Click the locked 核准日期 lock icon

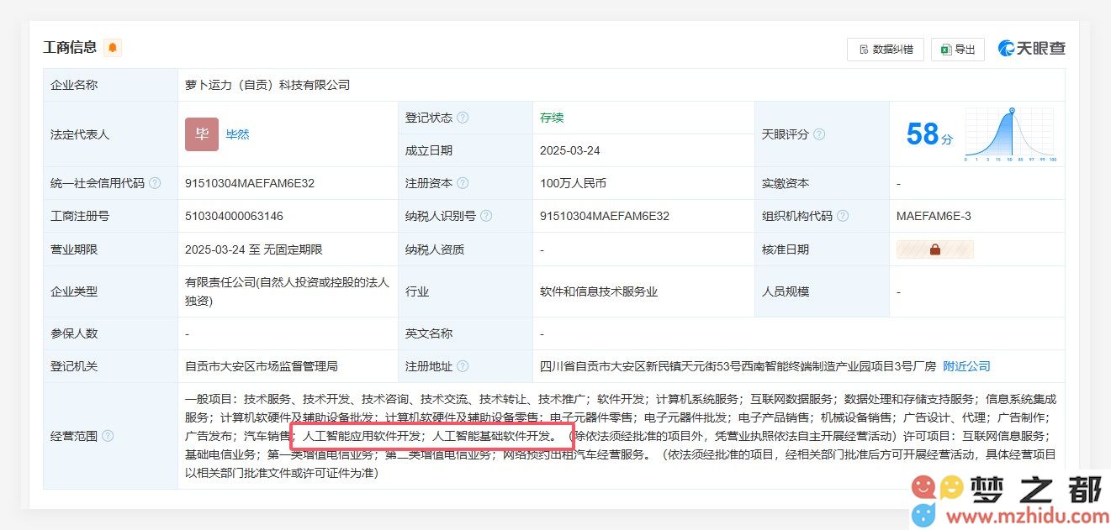click(935, 249)
